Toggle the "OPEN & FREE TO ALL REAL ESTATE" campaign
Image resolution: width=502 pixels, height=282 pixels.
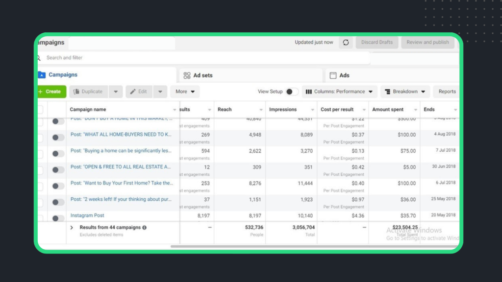[58, 170]
